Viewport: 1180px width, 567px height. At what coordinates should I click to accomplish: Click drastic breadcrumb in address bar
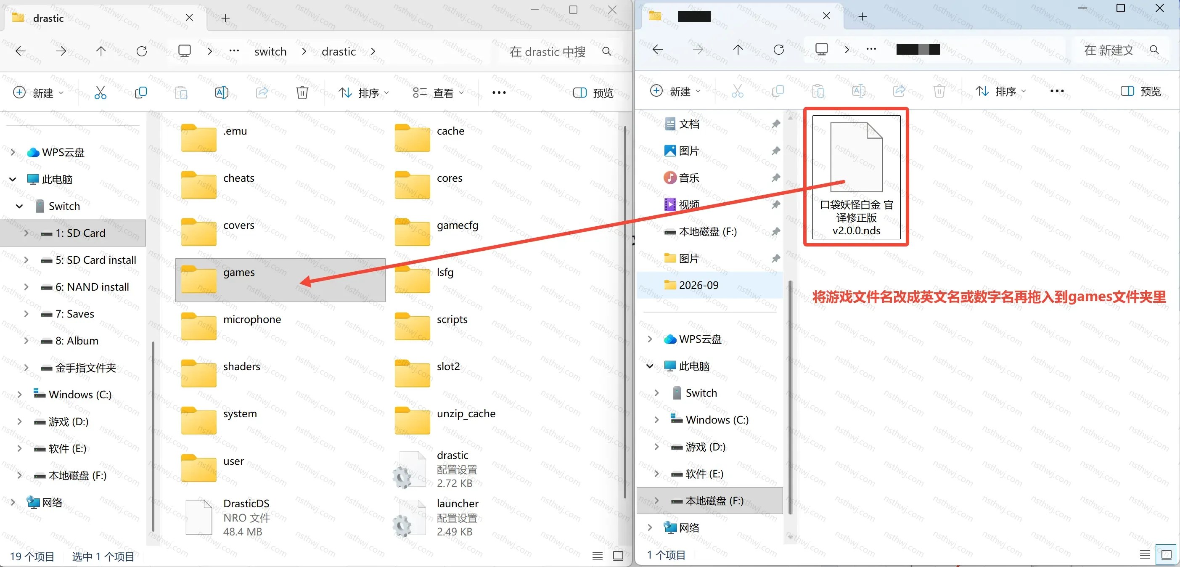pyautogui.click(x=339, y=51)
